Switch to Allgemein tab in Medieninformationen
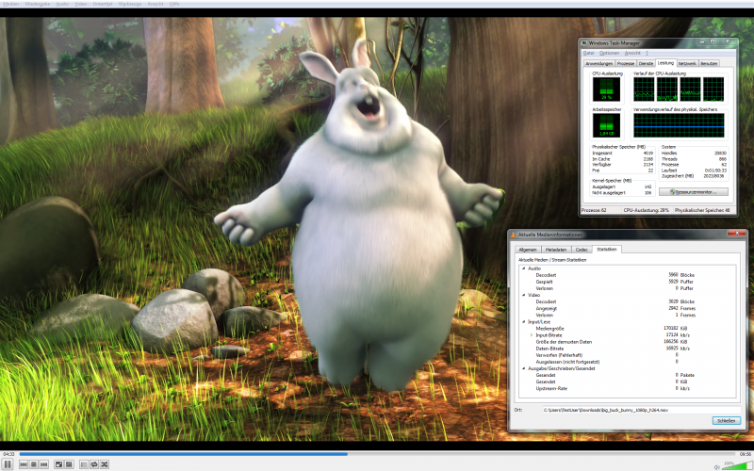 point(528,250)
